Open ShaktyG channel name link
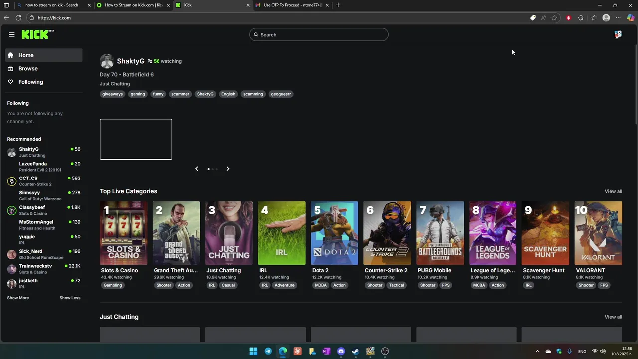 tap(131, 61)
